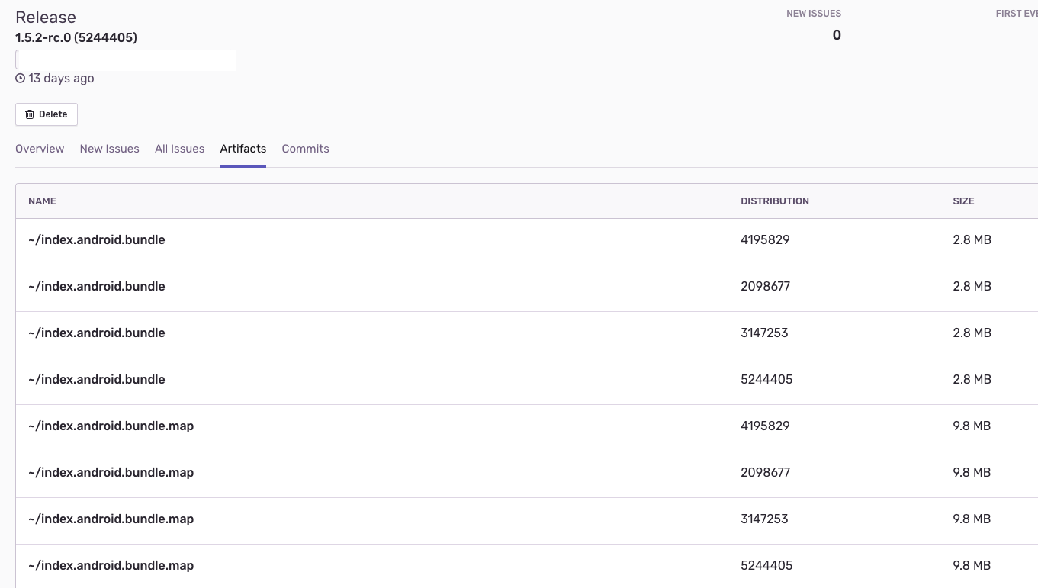Click the NEW ISSUES count showing 0
Viewport: 1038px width, 588px height.
[x=837, y=35]
